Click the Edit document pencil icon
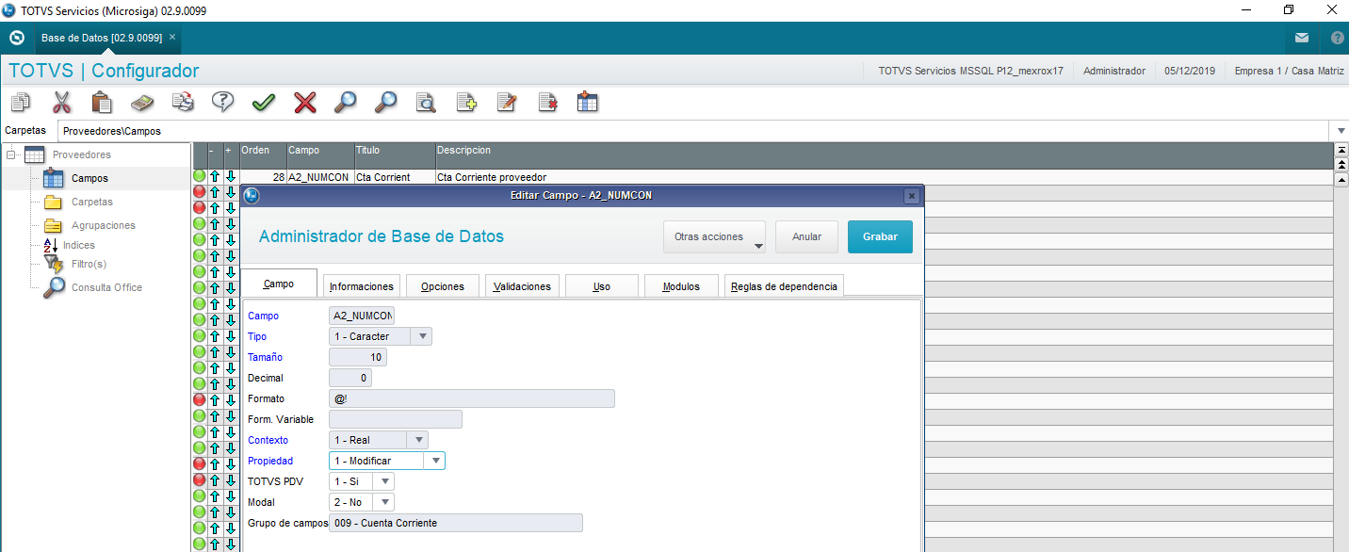1349x552 pixels. coord(507,102)
